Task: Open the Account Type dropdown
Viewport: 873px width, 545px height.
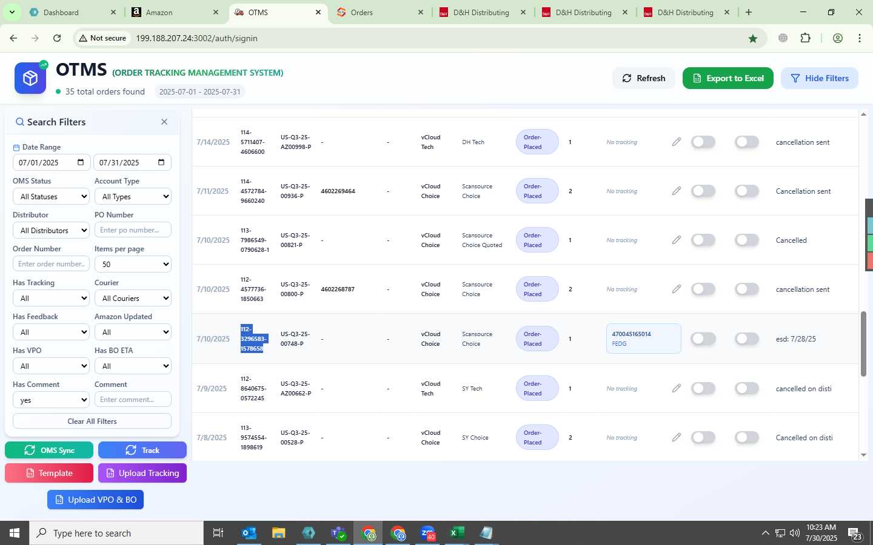Action: click(x=133, y=196)
